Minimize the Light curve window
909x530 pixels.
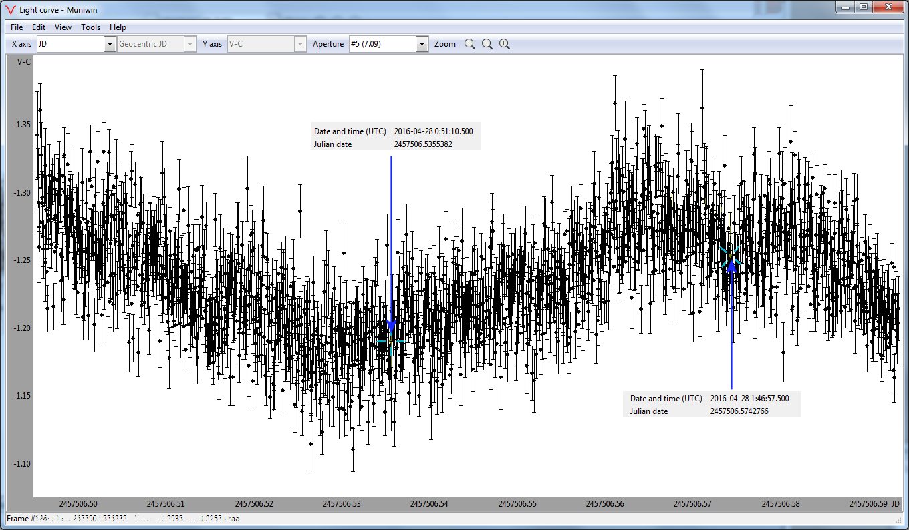pos(846,7)
